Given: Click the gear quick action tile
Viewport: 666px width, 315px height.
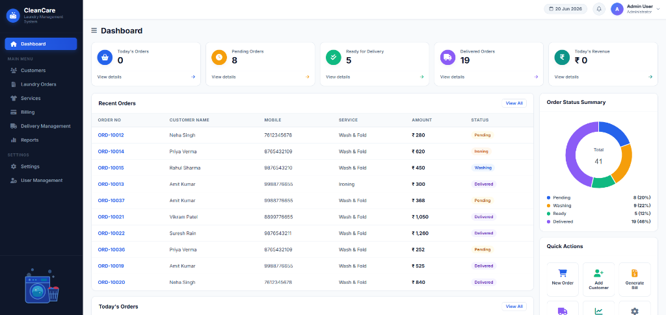Looking at the screenshot, I should [x=635, y=309].
